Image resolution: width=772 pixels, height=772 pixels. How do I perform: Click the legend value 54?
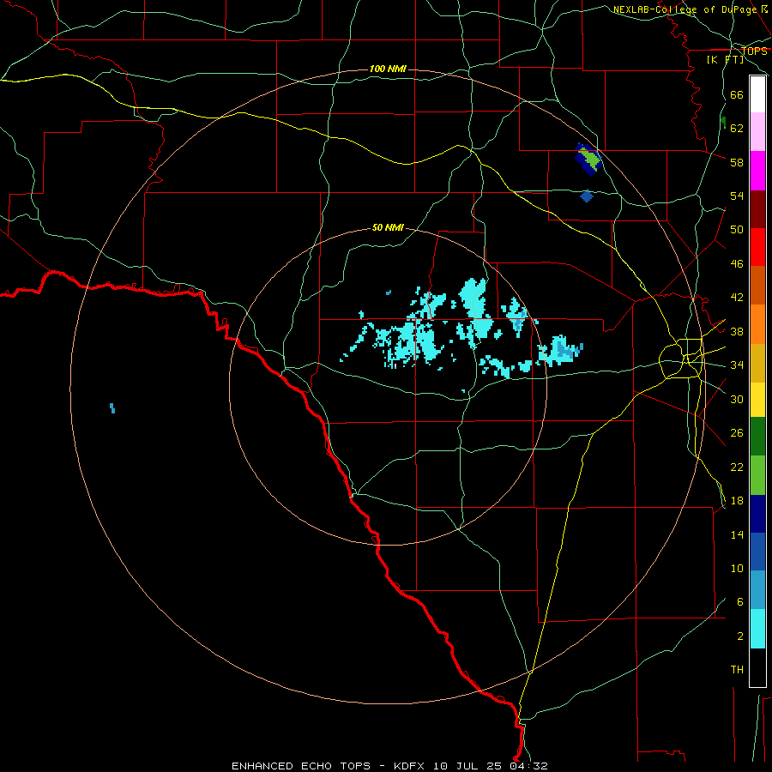point(737,196)
